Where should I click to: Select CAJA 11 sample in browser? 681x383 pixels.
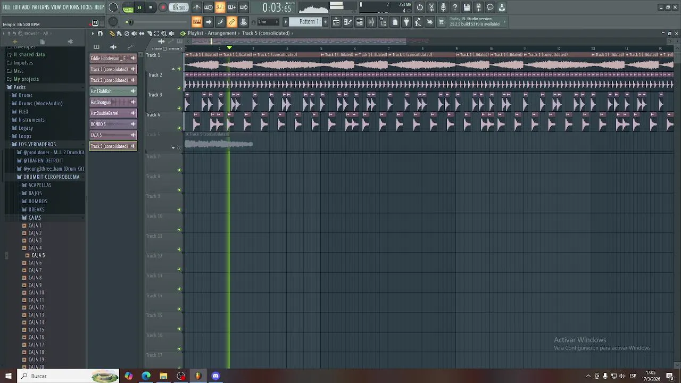(36, 300)
